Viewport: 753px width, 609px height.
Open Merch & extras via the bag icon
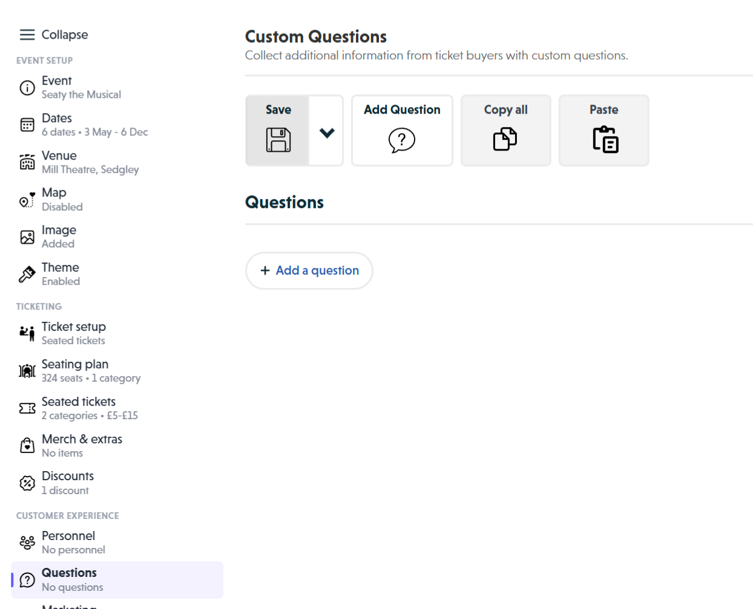[x=27, y=445]
